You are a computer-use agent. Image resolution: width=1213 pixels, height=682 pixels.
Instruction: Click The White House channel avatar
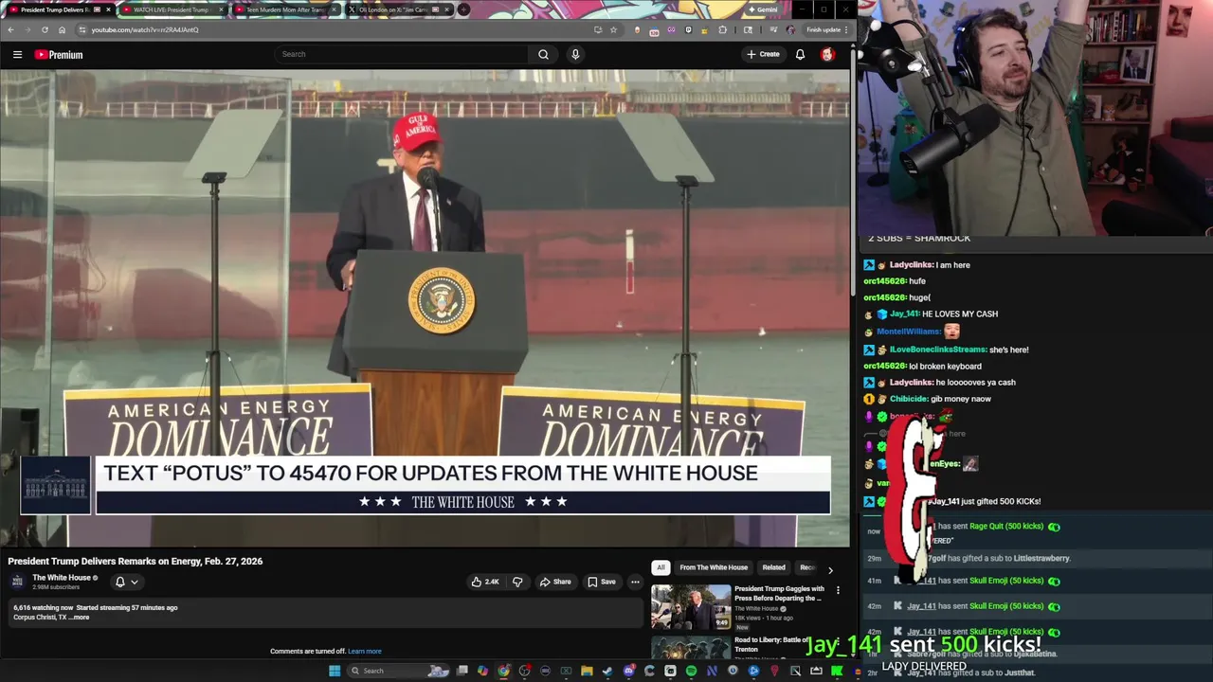pyautogui.click(x=18, y=582)
